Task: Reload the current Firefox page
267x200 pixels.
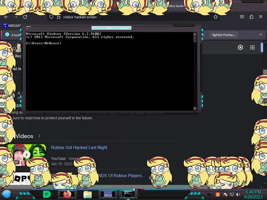Action: coord(25,17)
